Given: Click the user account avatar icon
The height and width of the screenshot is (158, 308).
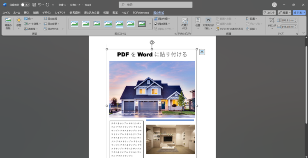Looking at the screenshot, I should pos(274,5).
